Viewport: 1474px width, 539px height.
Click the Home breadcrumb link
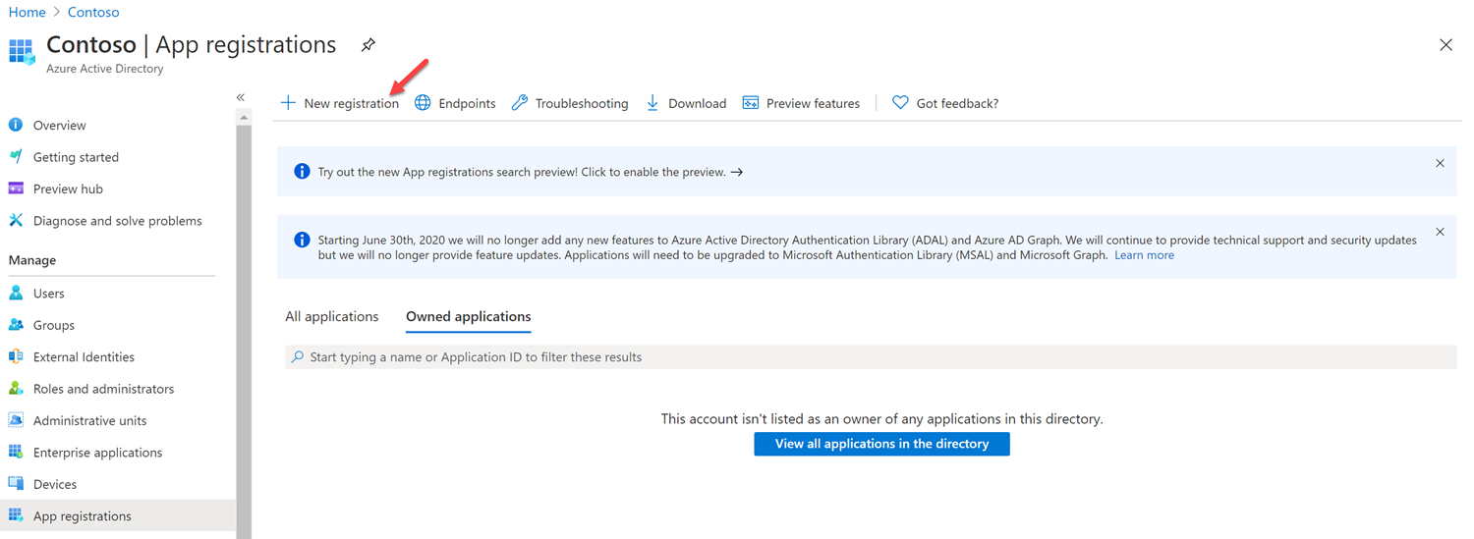[27, 12]
